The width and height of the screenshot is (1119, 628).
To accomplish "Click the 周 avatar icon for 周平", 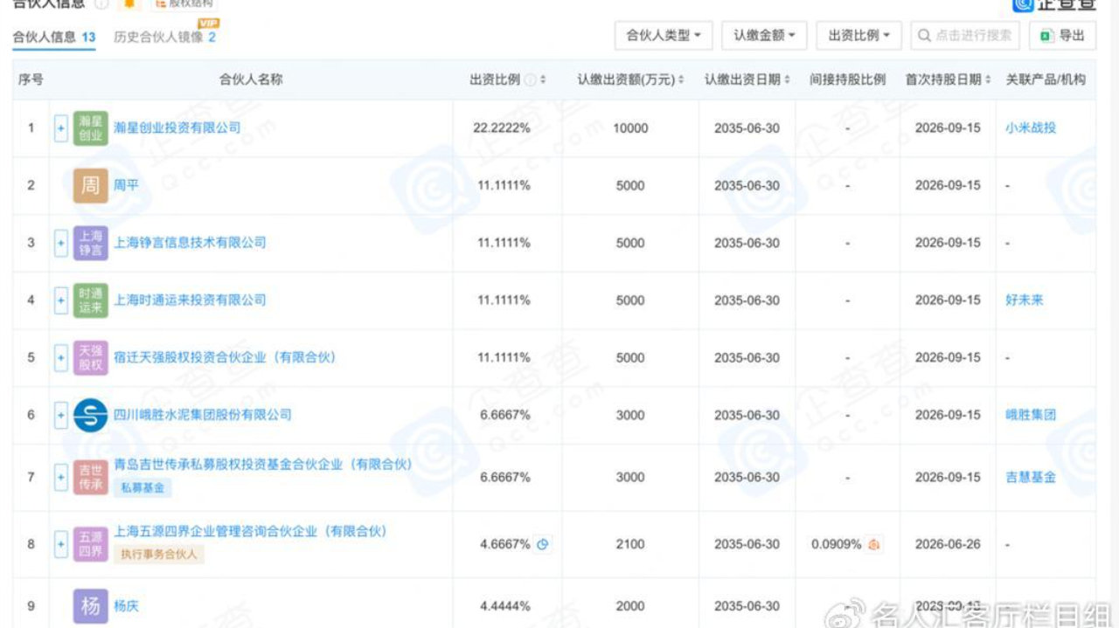I will pos(91,185).
